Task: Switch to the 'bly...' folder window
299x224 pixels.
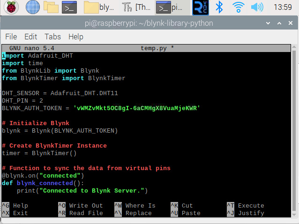Action: click(99, 7)
